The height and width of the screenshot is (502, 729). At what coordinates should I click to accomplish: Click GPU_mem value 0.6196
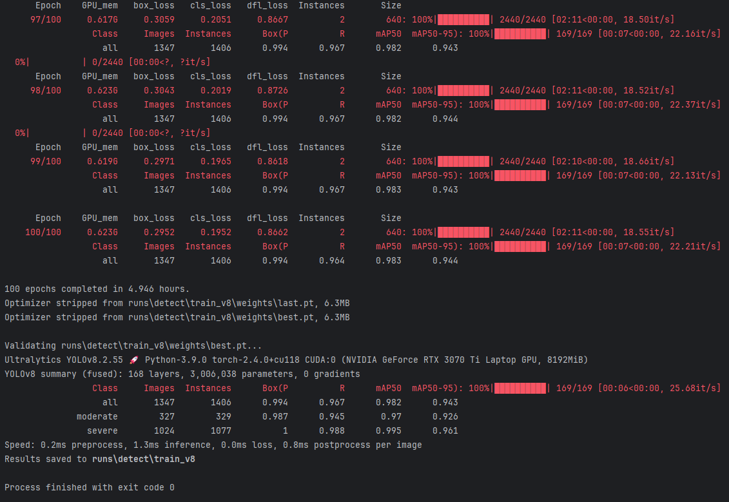(102, 161)
